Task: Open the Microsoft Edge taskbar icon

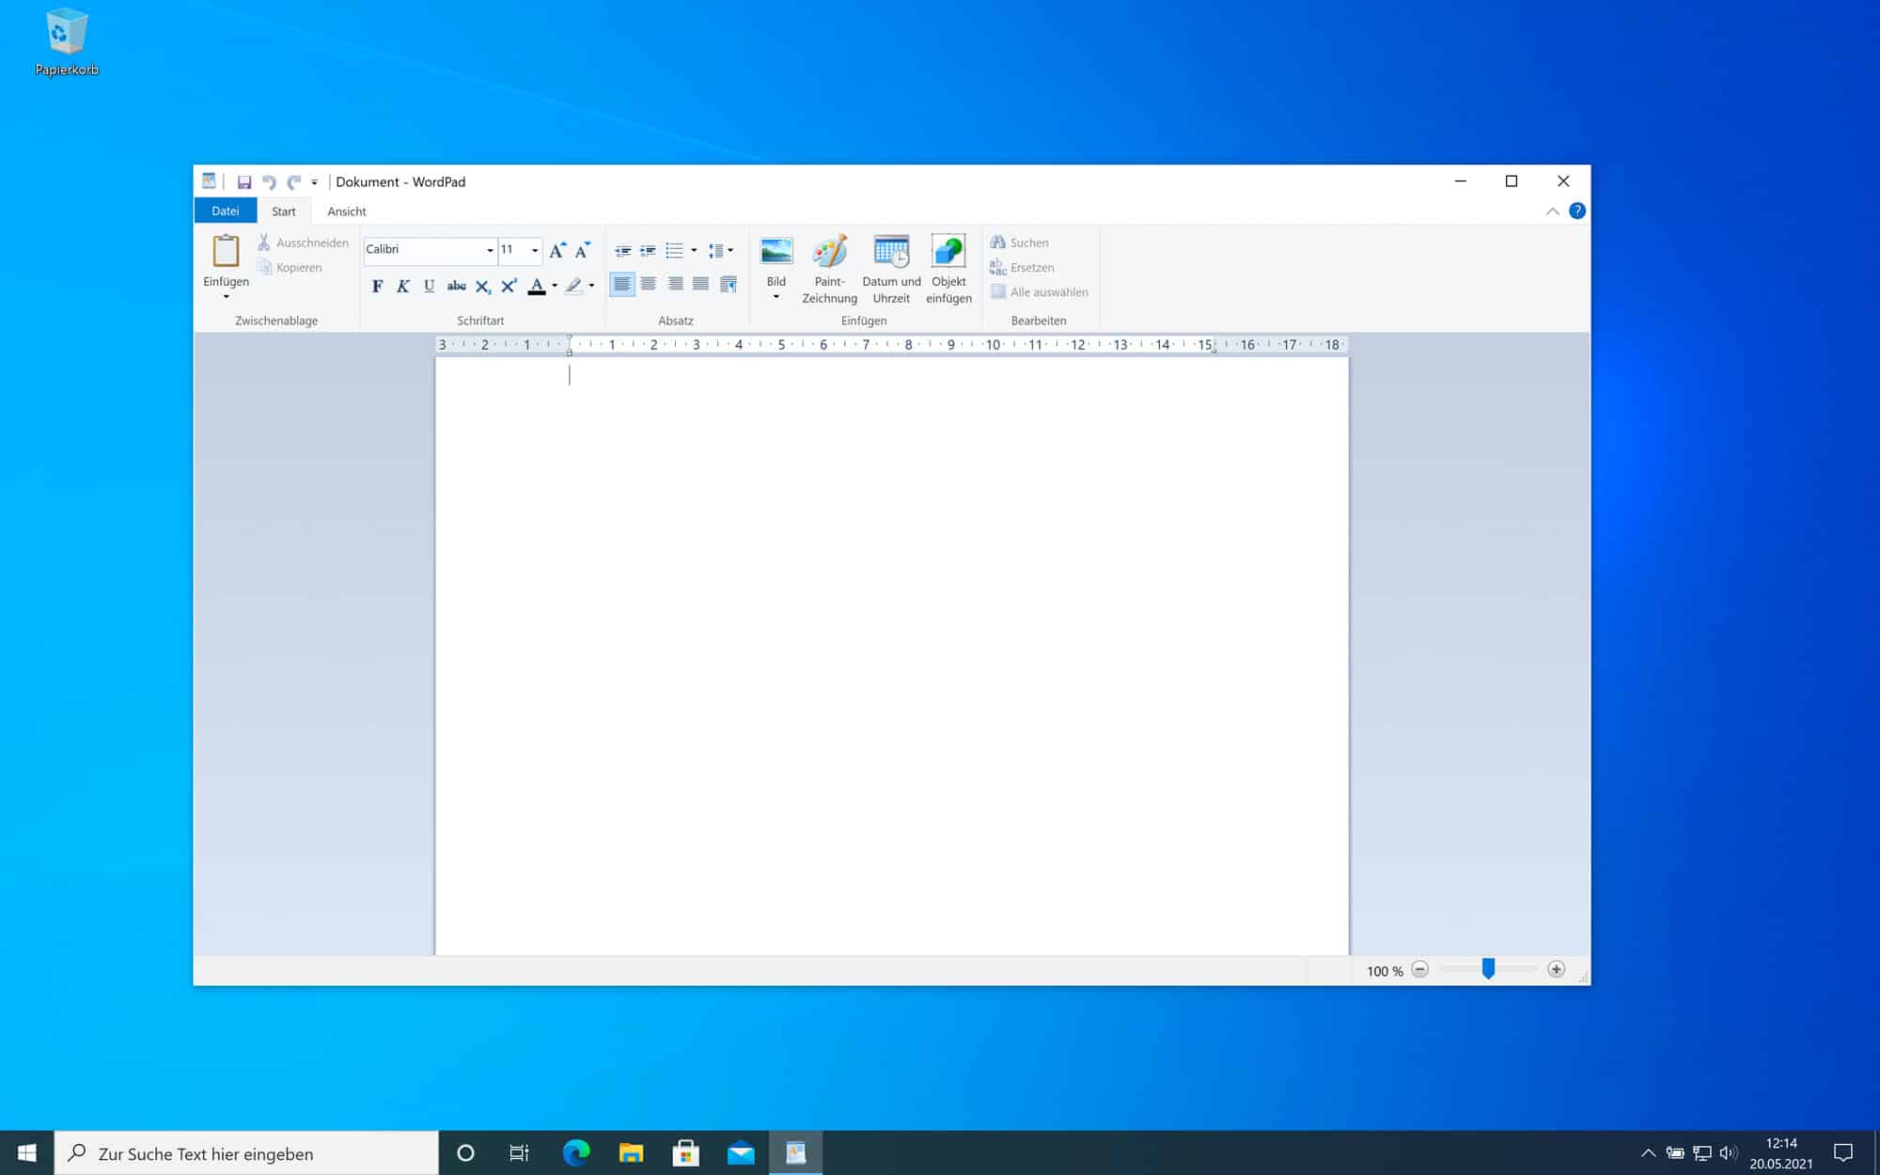Action: click(574, 1153)
